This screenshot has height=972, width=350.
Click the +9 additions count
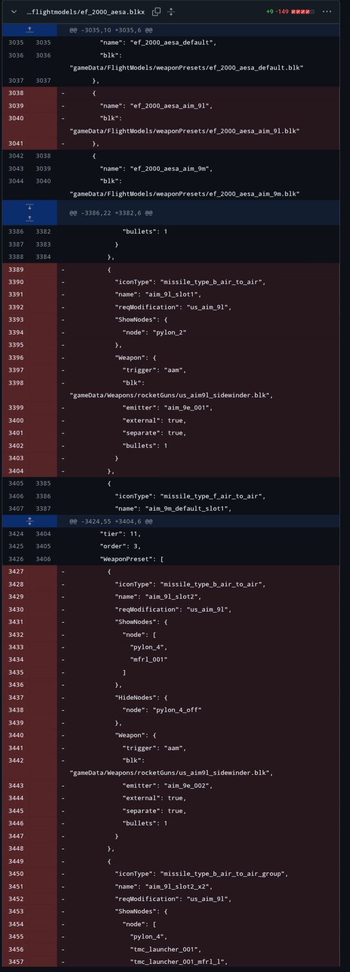click(x=270, y=11)
